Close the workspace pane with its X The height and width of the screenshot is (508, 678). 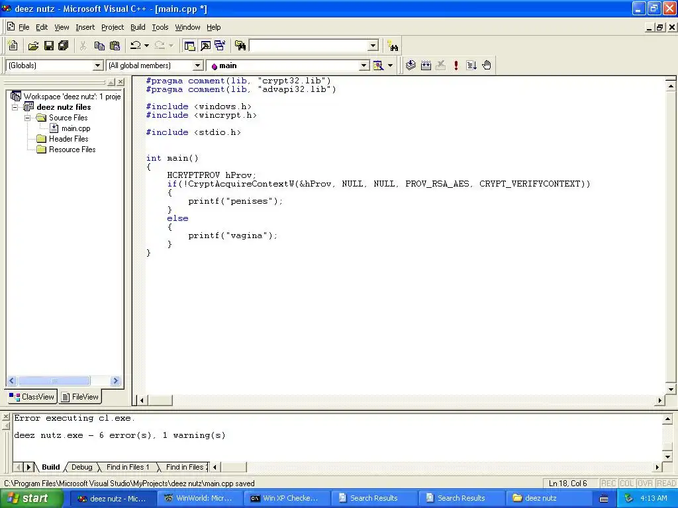tap(121, 81)
